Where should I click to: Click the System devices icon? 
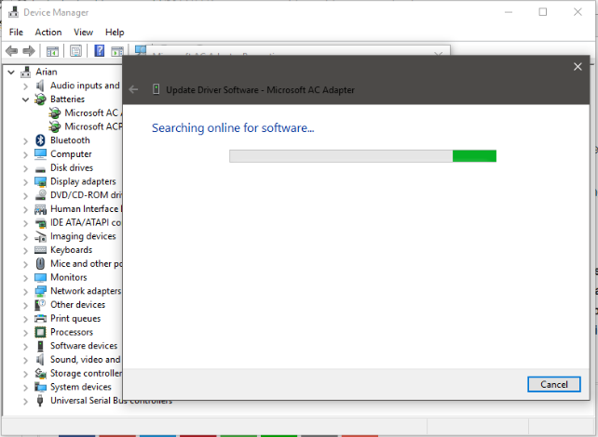[x=40, y=387]
